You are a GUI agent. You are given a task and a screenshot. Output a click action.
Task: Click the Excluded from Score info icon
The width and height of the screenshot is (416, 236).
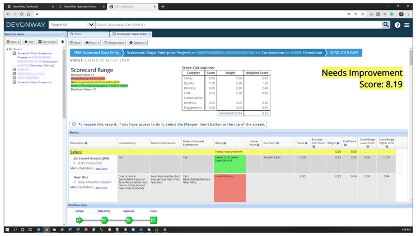click(x=314, y=147)
